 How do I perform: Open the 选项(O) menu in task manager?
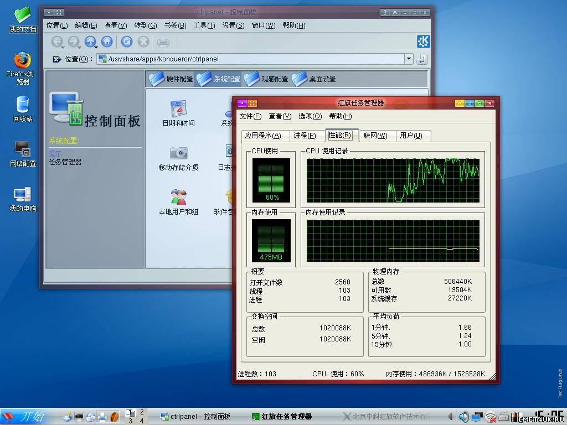click(310, 116)
